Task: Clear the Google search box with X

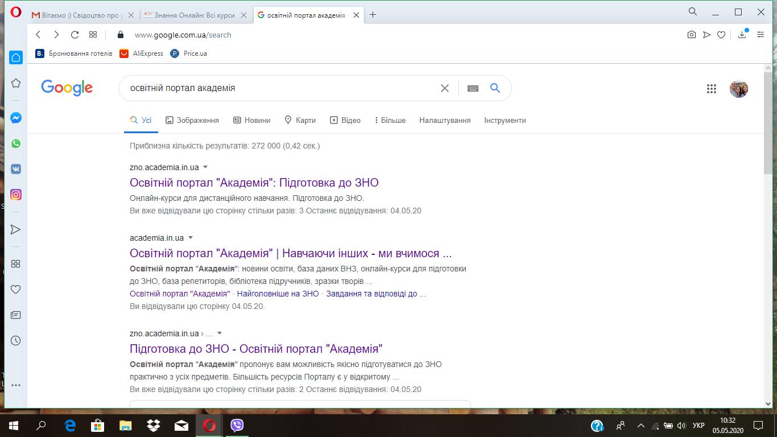Action: [445, 88]
